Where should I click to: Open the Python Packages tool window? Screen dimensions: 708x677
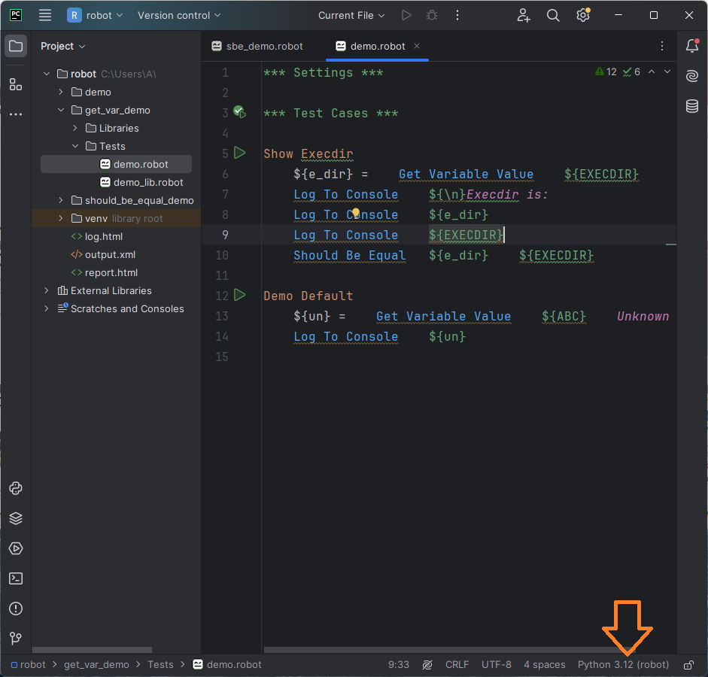pos(16,518)
